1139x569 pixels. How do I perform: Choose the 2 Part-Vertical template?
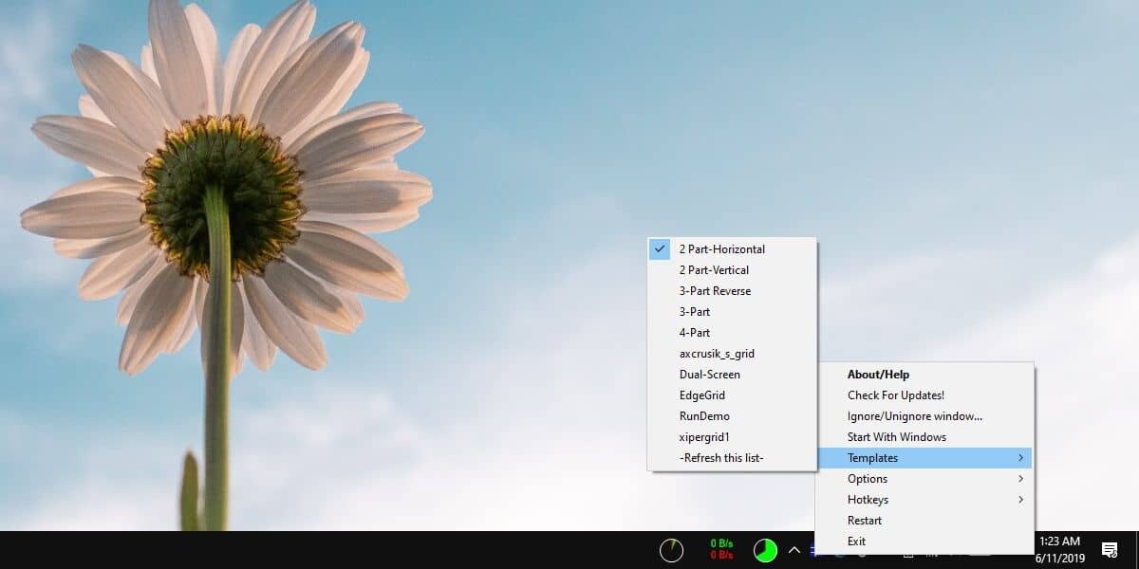(x=714, y=270)
